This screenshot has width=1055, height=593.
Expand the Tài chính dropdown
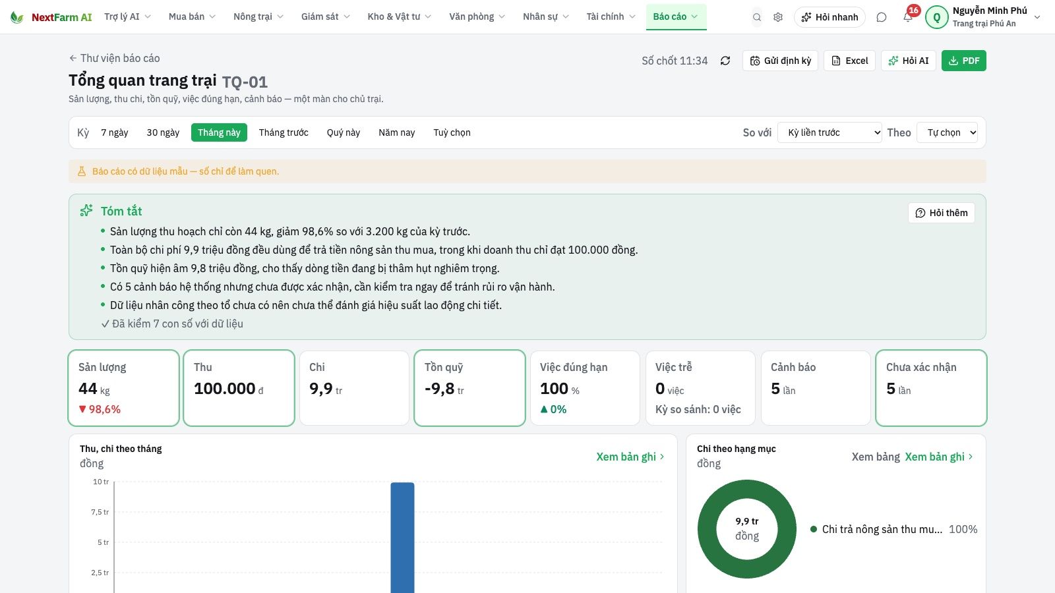click(611, 16)
